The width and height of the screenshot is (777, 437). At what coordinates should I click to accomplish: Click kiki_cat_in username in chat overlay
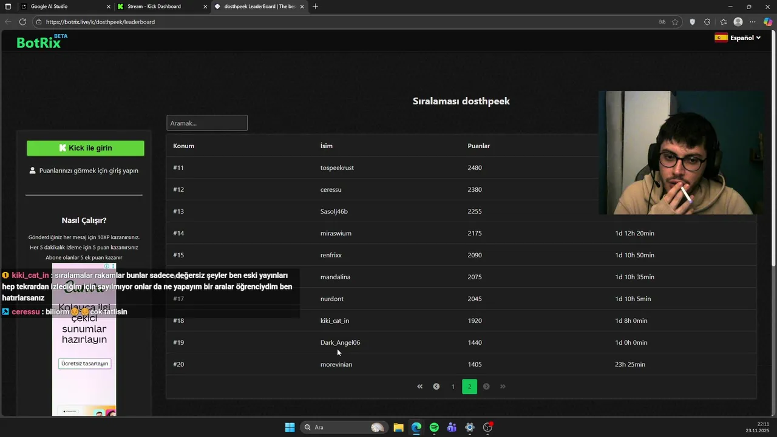(30, 276)
